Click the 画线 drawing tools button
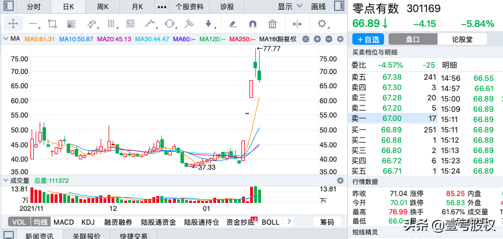503x239 pixels. pyautogui.click(x=318, y=6)
